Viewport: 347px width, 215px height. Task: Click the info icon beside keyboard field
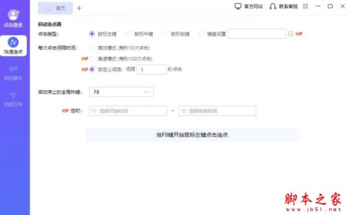[x=290, y=34]
